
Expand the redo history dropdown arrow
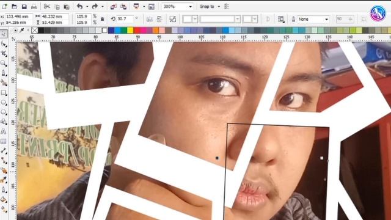102,7
